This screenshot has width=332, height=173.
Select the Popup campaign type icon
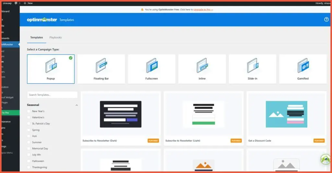[51, 66]
